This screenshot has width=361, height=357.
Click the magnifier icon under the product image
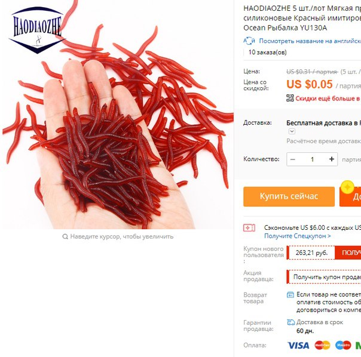[x=65, y=236]
